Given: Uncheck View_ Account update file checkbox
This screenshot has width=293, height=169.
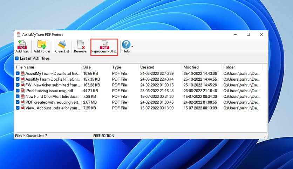Looking at the screenshot, I should (x=18, y=108).
